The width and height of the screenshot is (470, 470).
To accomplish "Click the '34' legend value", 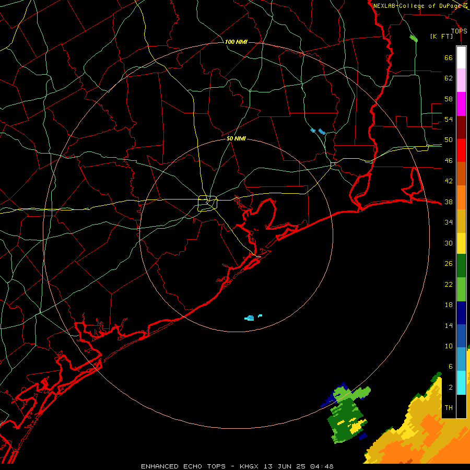I will click(449, 222).
